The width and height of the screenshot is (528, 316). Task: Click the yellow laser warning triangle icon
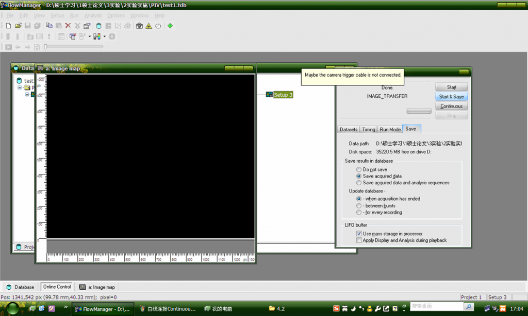coord(148,26)
